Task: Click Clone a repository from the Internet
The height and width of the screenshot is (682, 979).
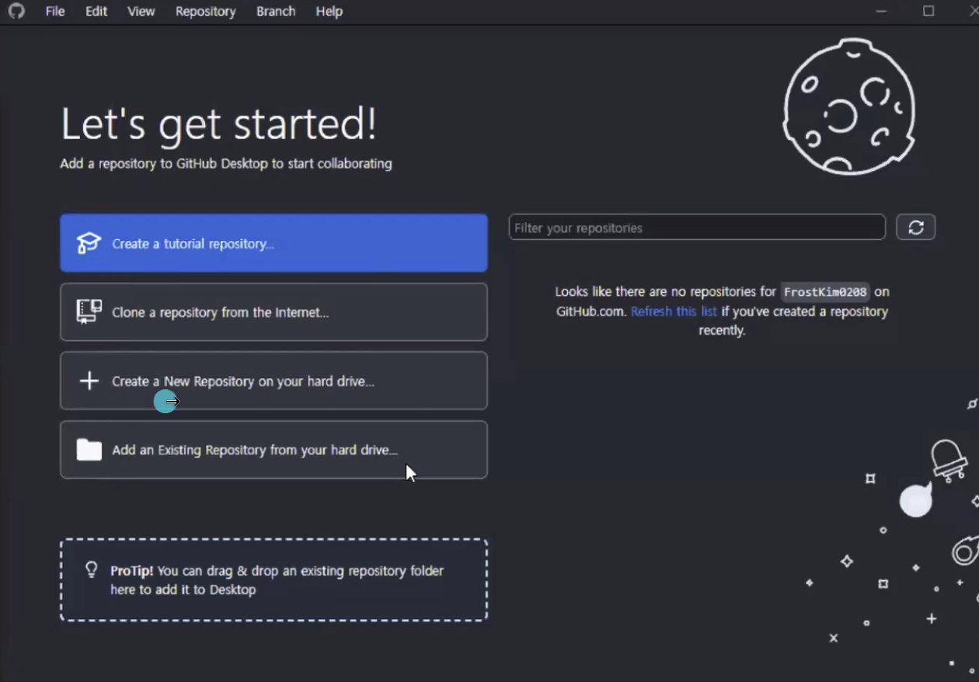Action: click(273, 311)
